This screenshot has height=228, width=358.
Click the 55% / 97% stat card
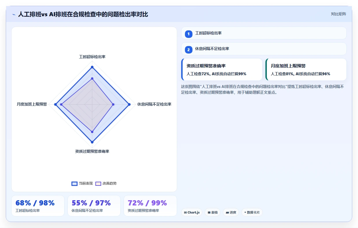click(94, 206)
